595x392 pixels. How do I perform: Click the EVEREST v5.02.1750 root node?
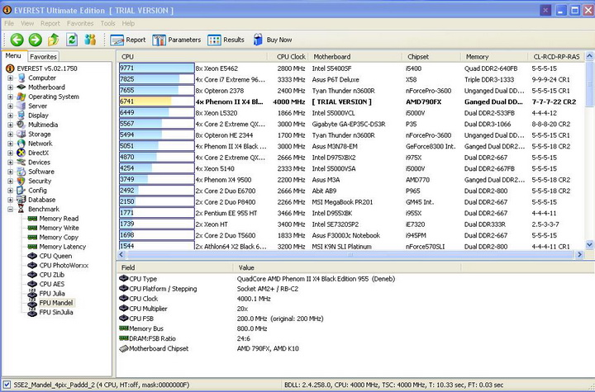46,68
